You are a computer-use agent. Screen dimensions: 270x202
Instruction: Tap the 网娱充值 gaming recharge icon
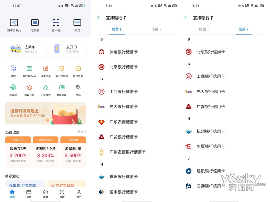(29, 87)
